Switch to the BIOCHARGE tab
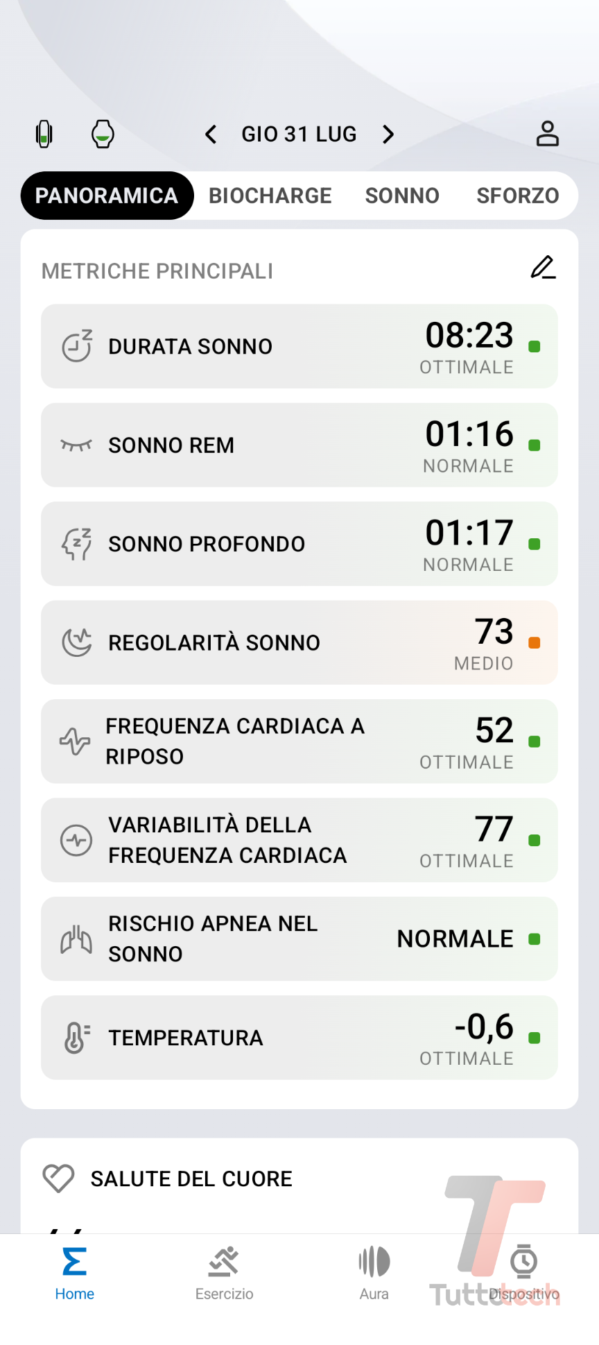The width and height of the screenshot is (599, 1345). pyautogui.click(x=270, y=196)
